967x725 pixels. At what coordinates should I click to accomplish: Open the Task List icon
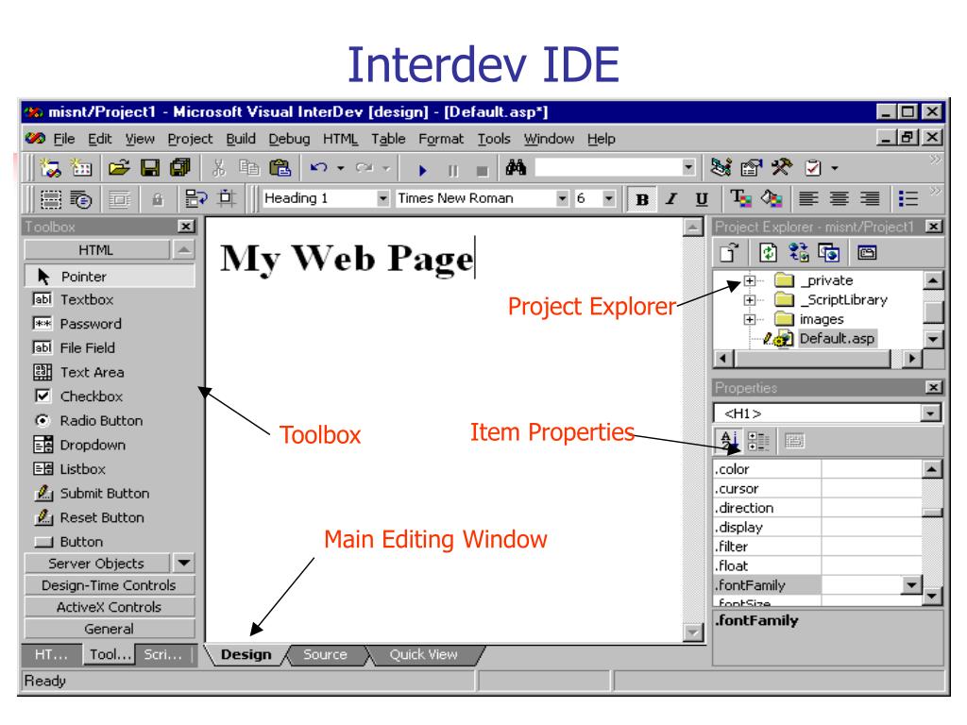click(x=813, y=167)
